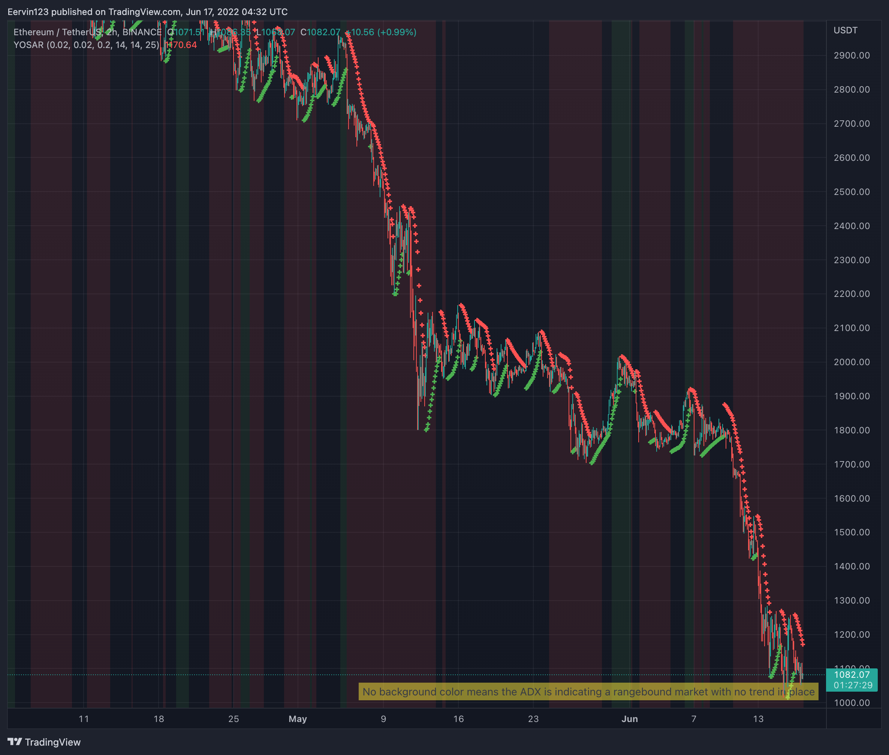
Task: Click the 'Jun' label on time axis
Action: click(x=630, y=719)
